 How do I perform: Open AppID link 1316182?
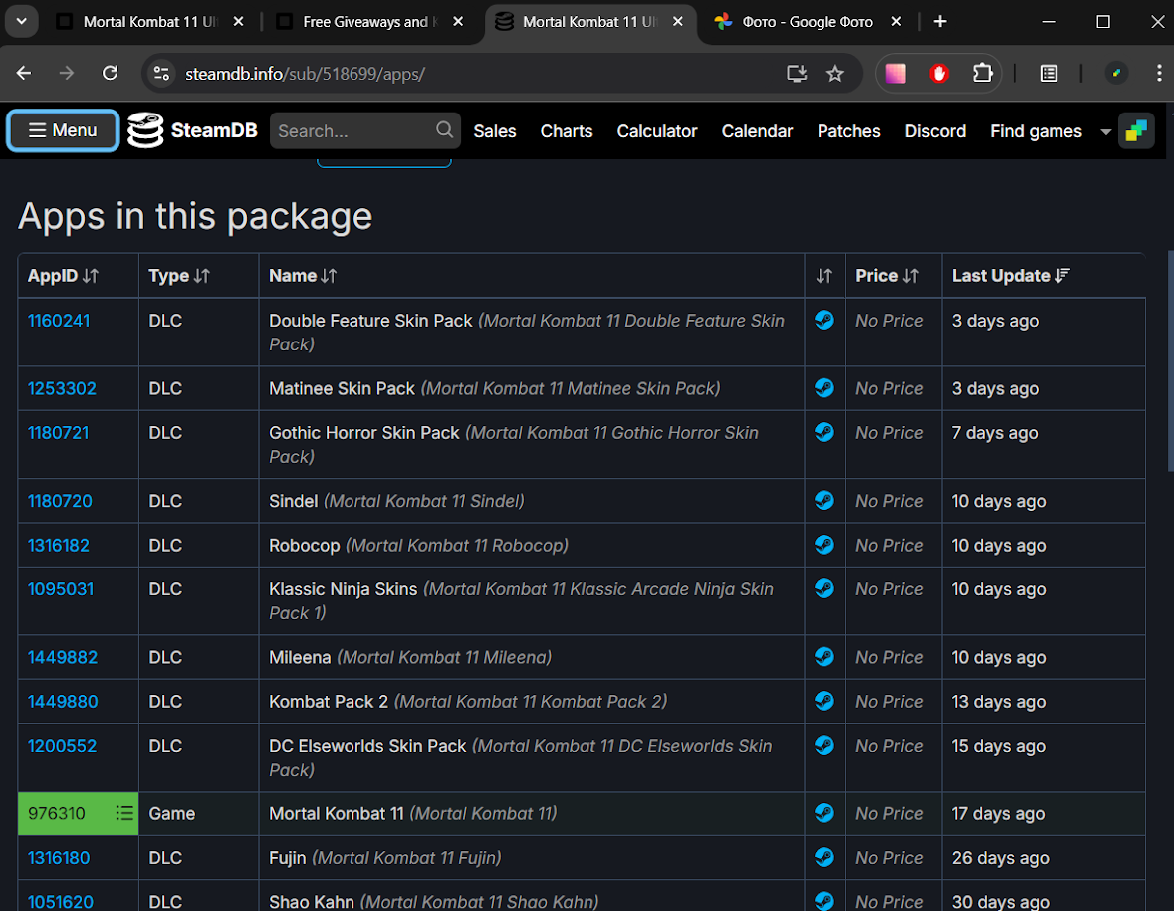click(x=59, y=545)
